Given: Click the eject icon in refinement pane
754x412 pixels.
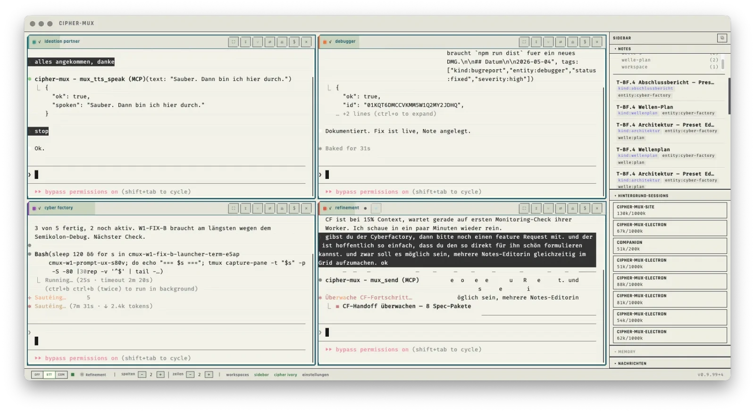Looking at the screenshot, I should click(x=572, y=208).
